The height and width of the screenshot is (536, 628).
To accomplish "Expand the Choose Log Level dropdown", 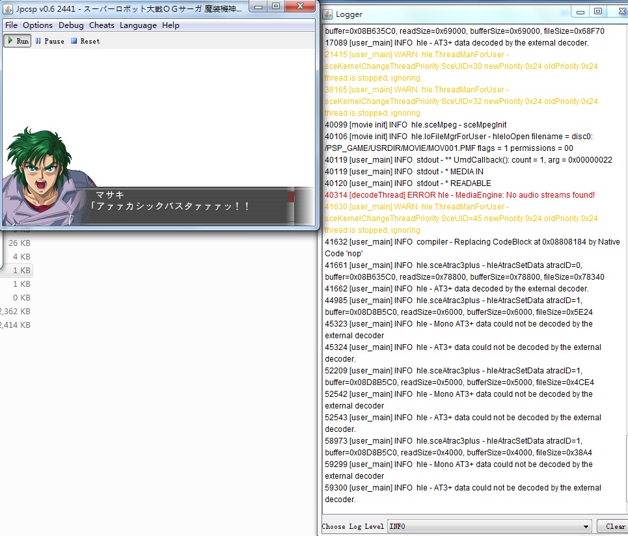I will [x=489, y=526].
